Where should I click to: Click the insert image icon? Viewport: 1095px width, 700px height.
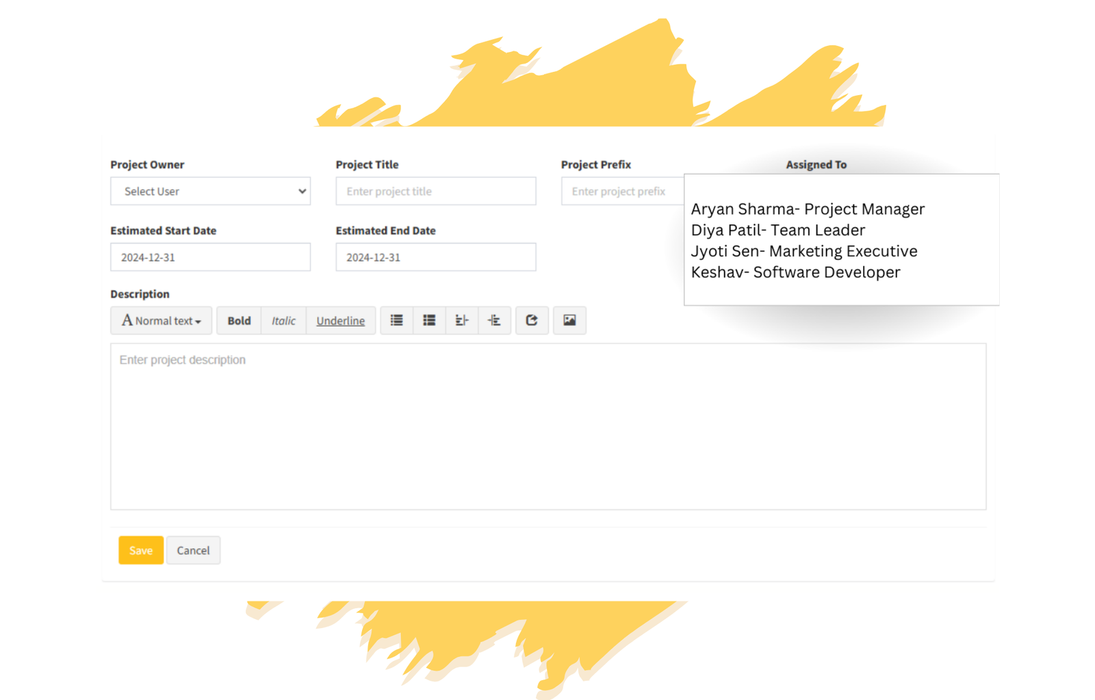[x=569, y=320]
